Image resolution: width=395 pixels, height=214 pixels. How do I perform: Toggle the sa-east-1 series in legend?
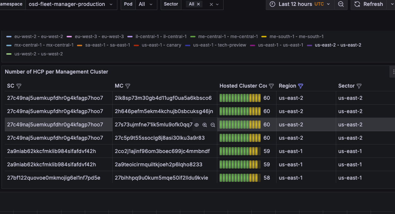pyautogui.click(x=107, y=45)
